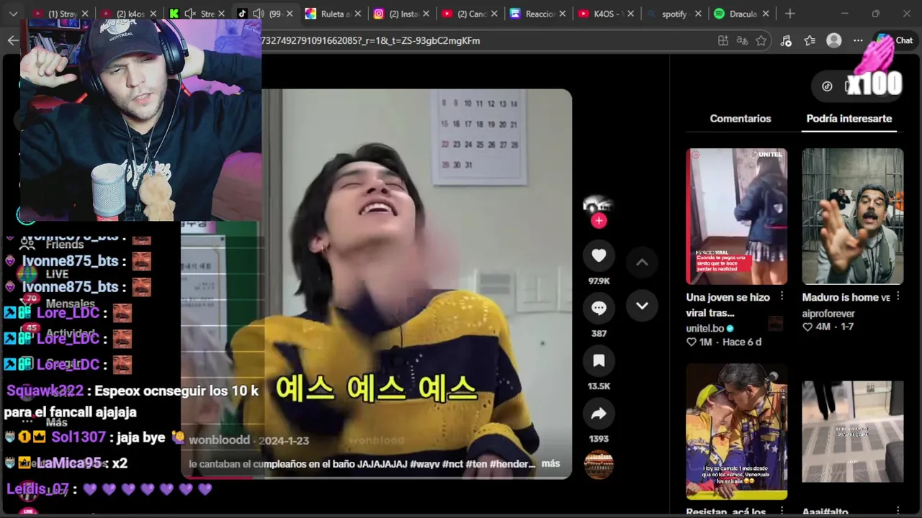This screenshot has height=518, width=922.
Task: Switch to Comentarios tab
Action: coord(740,119)
